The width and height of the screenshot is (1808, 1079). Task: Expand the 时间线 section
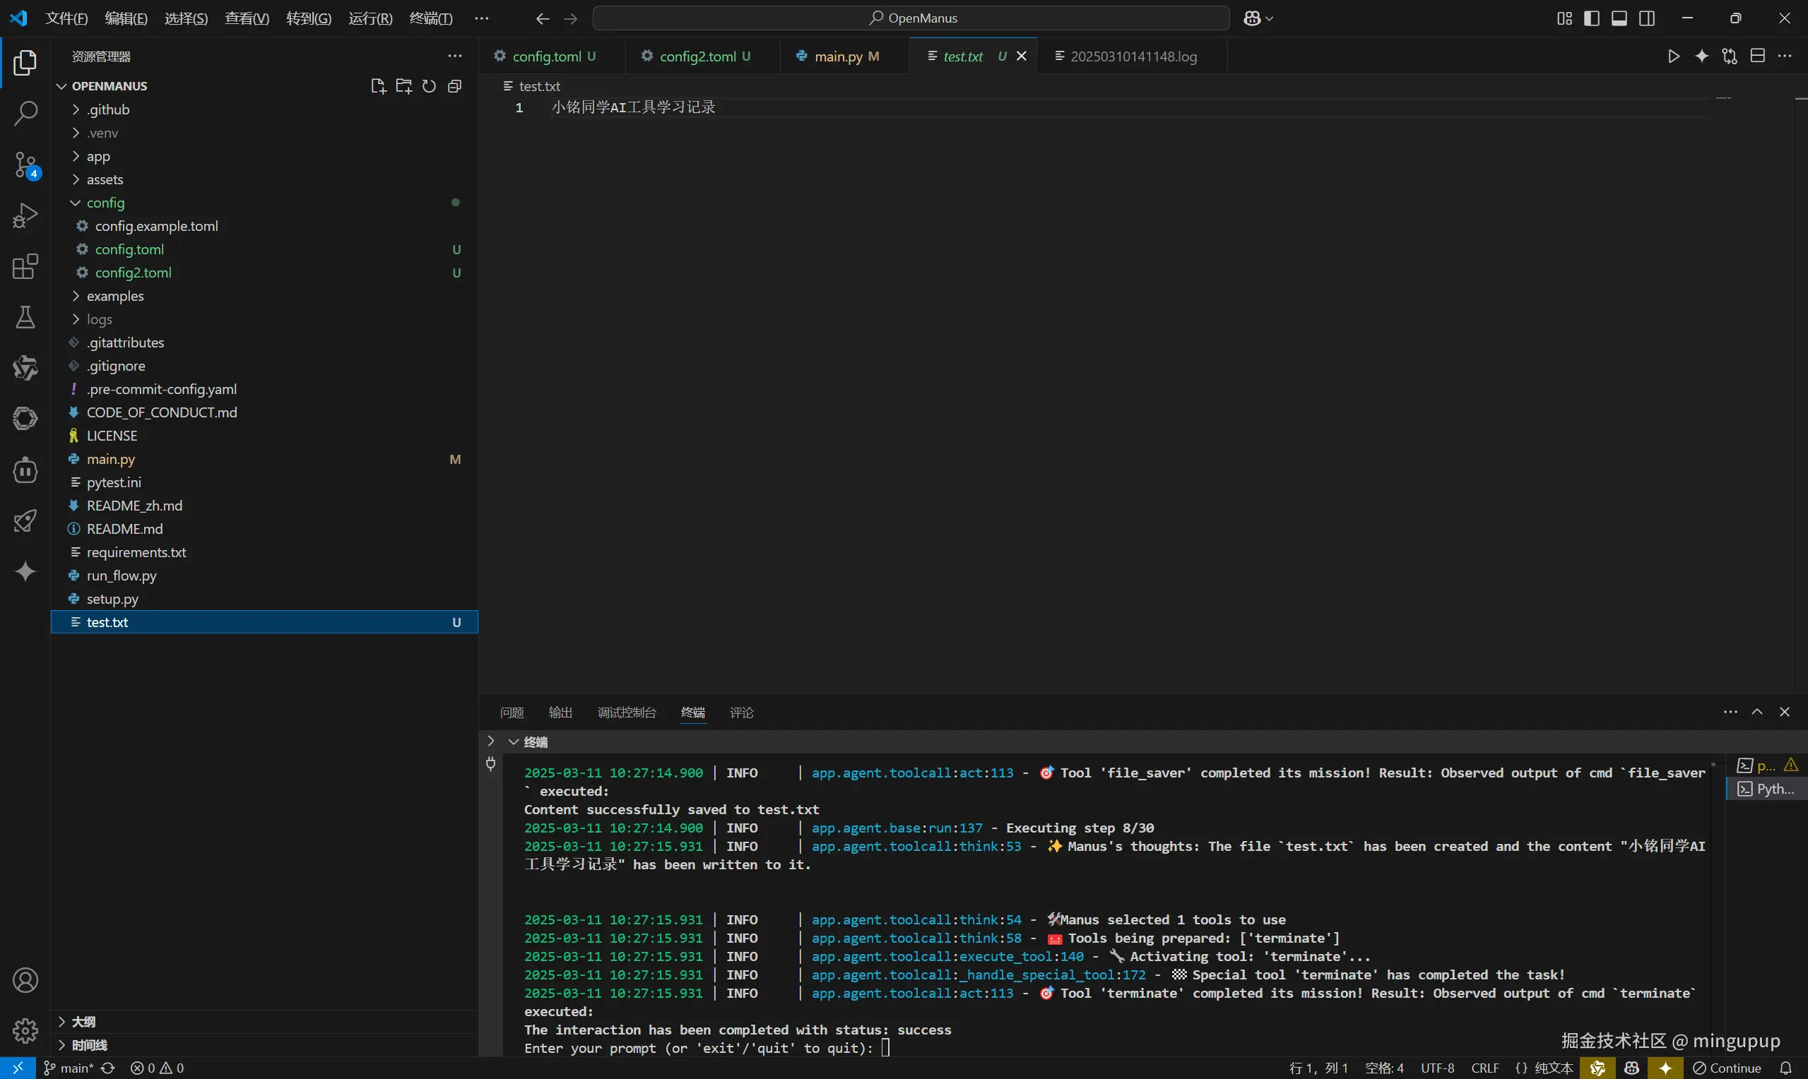click(x=89, y=1045)
